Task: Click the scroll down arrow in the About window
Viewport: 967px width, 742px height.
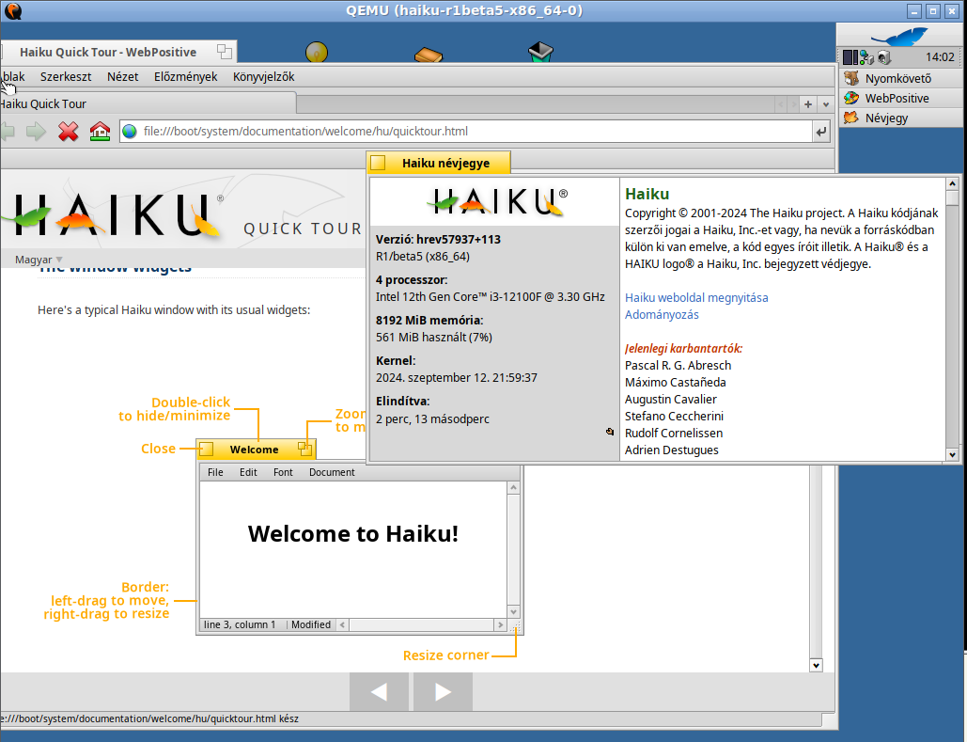Action: pyautogui.click(x=952, y=455)
